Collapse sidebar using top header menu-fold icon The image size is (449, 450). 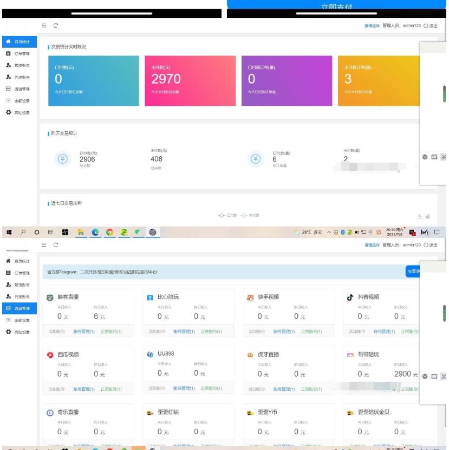point(44,25)
